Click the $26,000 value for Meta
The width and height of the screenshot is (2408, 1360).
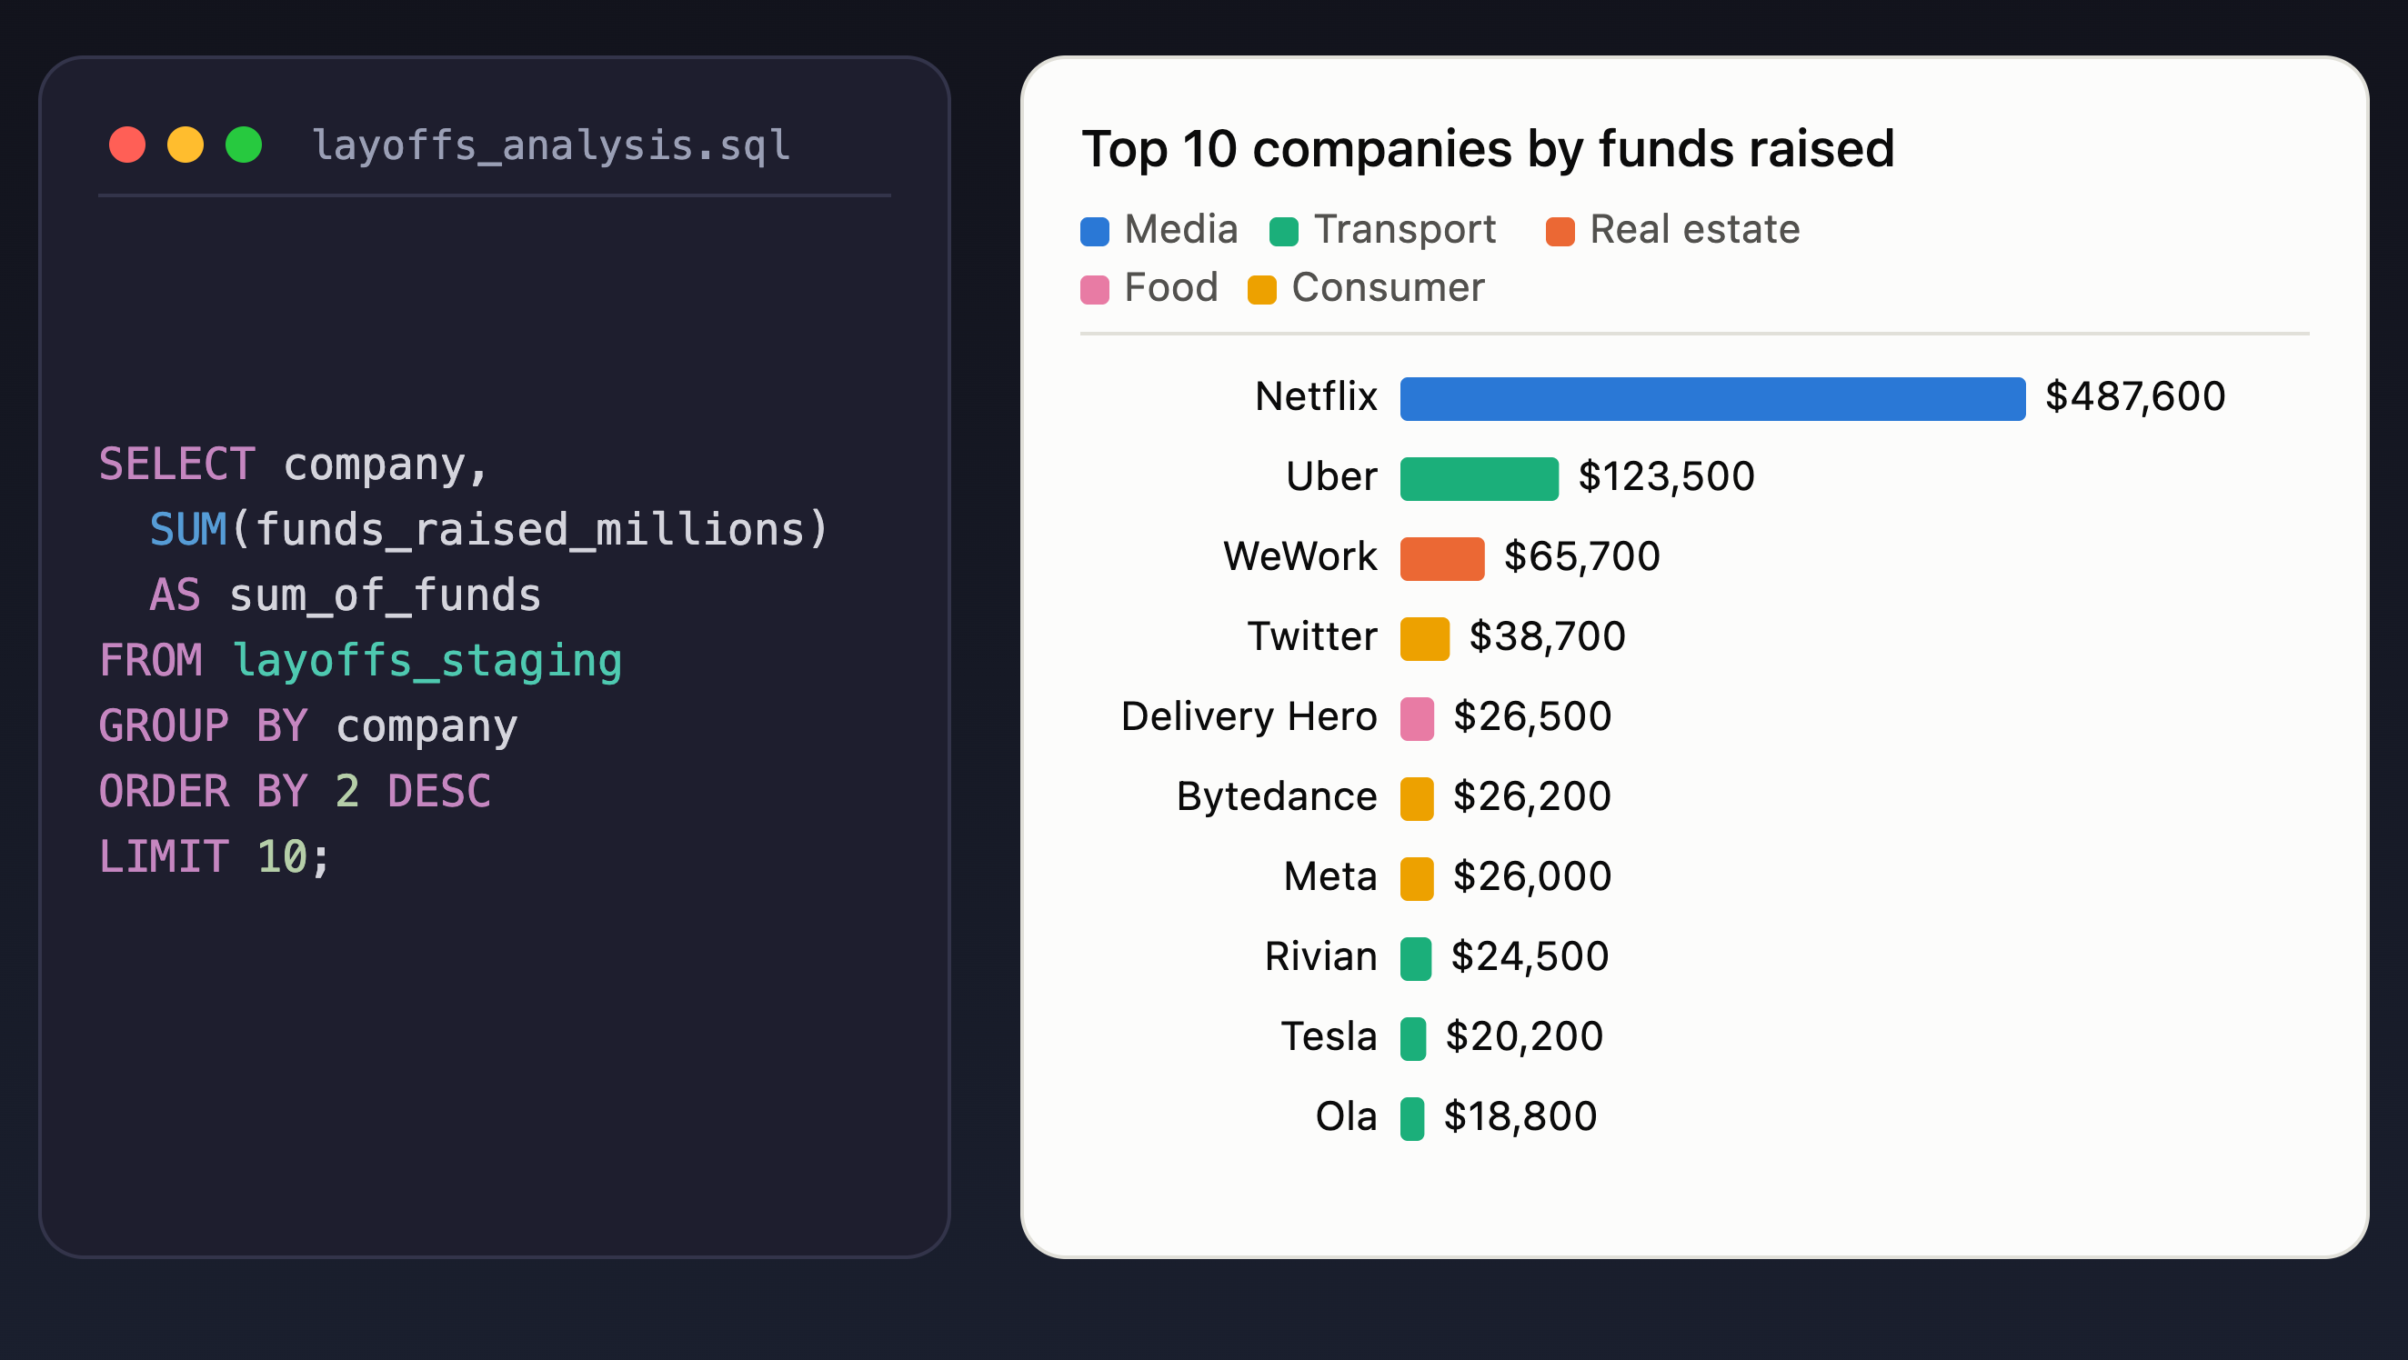1532,876
